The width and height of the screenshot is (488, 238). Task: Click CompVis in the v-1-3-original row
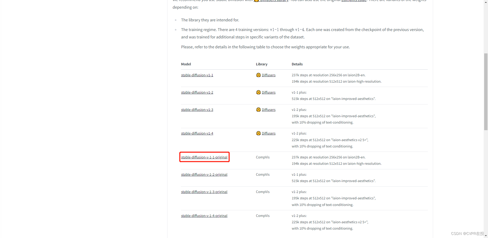(x=263, y=192)
